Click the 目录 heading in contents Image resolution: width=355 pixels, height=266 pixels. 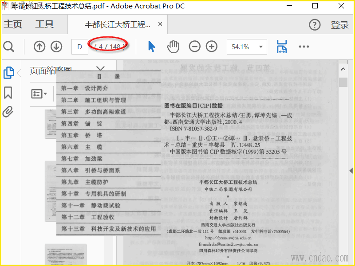tap(108, 76)
